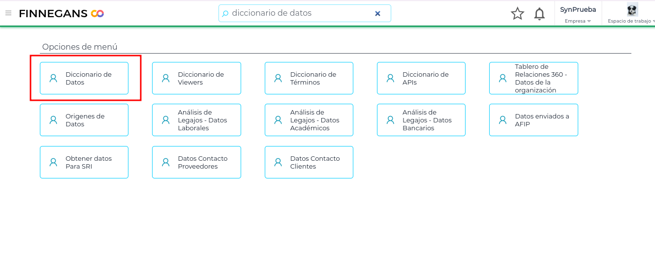This screenshot has width=655, height=263.
Task: Go to Orígenes de Datos
Action: coord(84,120)
